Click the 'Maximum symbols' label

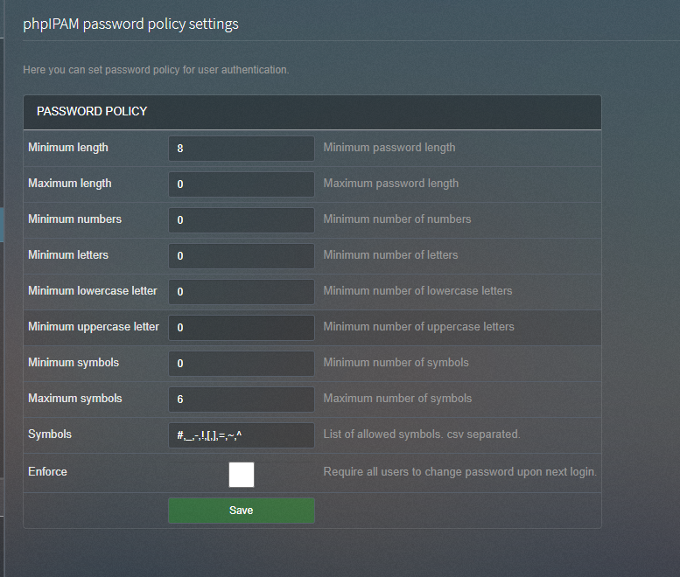tap(75, 399)
